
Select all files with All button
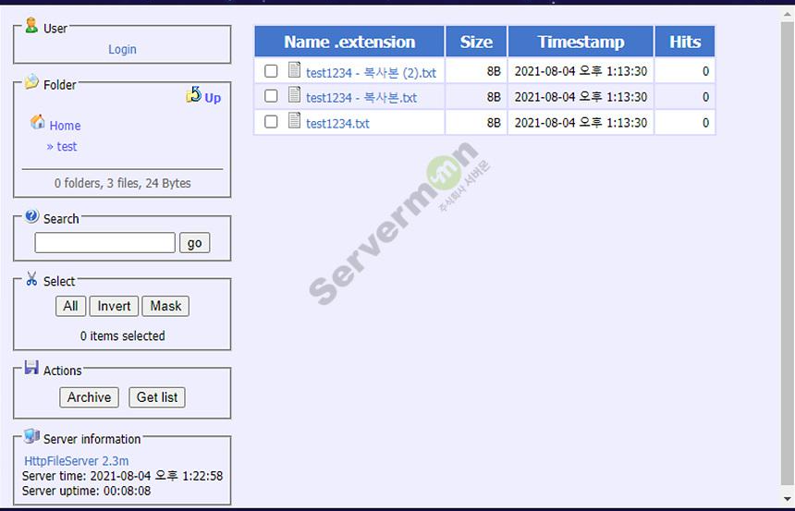[x=70, y=306]
